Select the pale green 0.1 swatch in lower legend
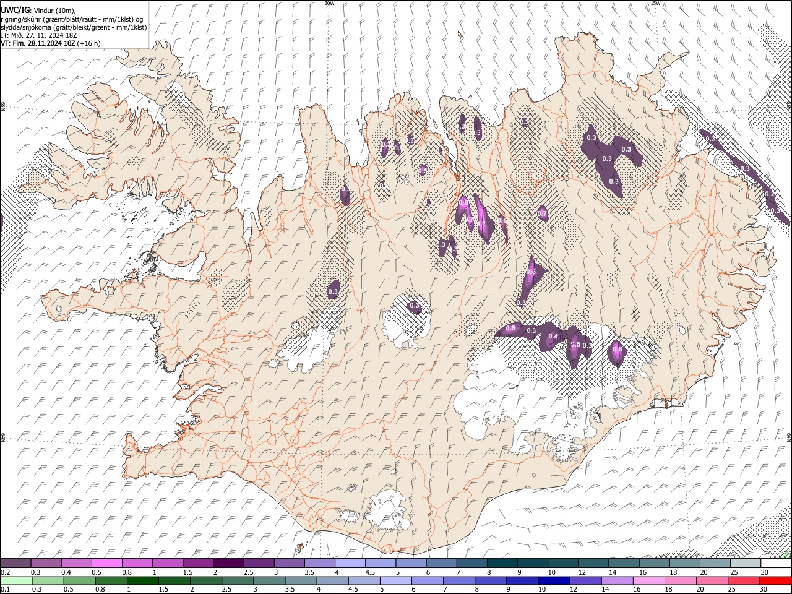 tap(16, 581)
